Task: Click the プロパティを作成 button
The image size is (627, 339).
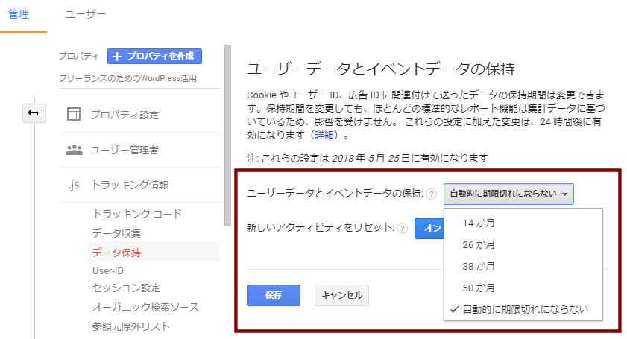Action: (x=154, y=56)
